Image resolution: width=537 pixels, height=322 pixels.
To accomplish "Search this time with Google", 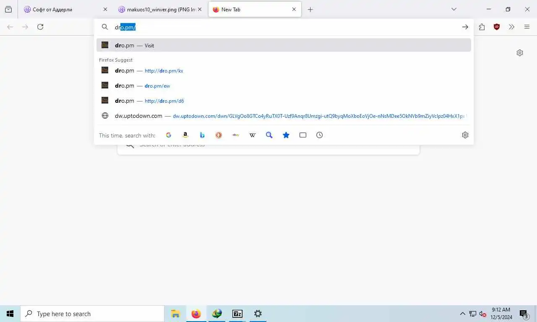I will pyautogui.click(x=169, y=135).
